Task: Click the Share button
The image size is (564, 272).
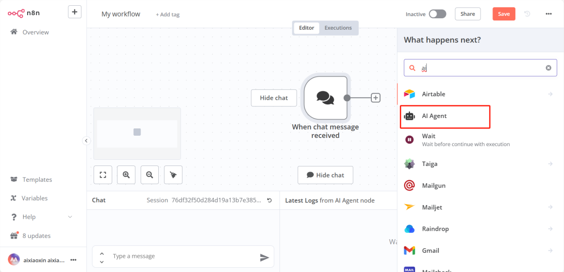Action: click(x=467, y=14)
